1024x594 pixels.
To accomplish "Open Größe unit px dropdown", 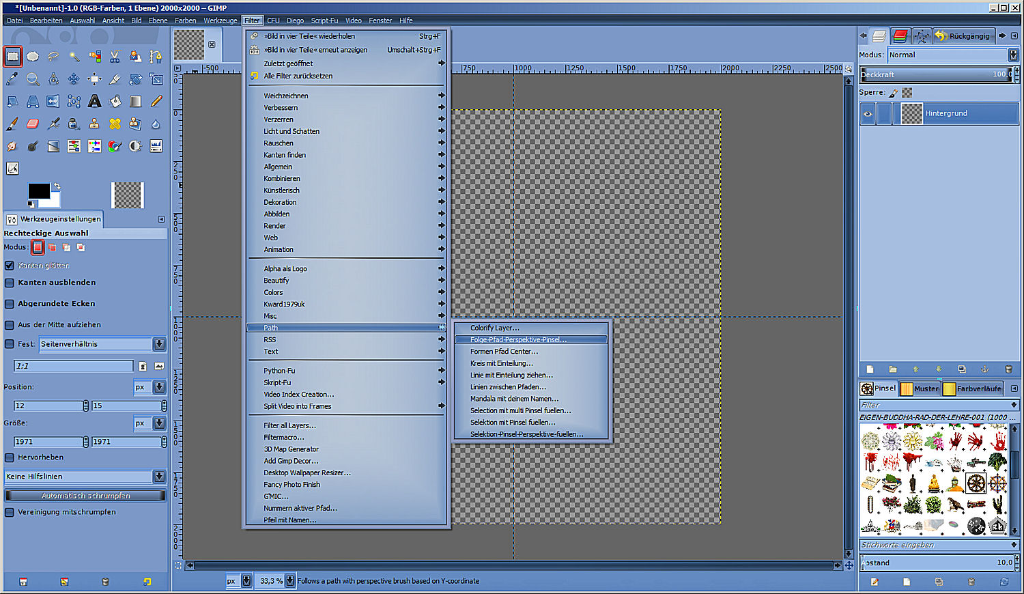I will [150, 423].
